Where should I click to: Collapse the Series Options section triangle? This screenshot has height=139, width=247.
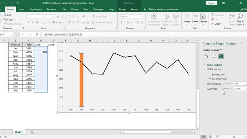(x=205, y=65)
